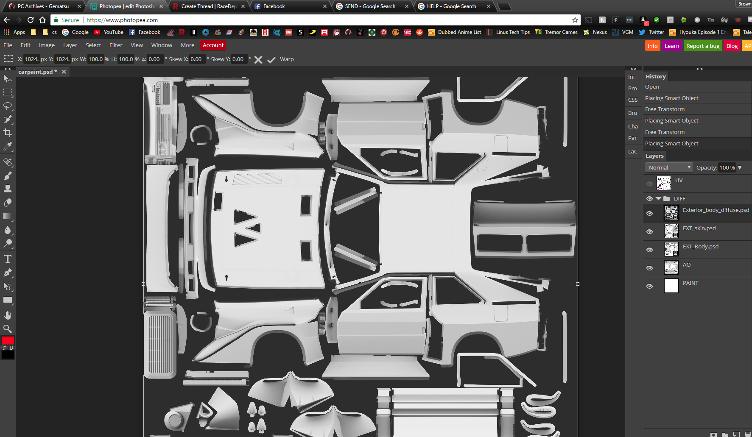Viewport: 752px width, 437px height.
Task: Toggle visibility of DIFF folder
Action: tap(649, 198)
